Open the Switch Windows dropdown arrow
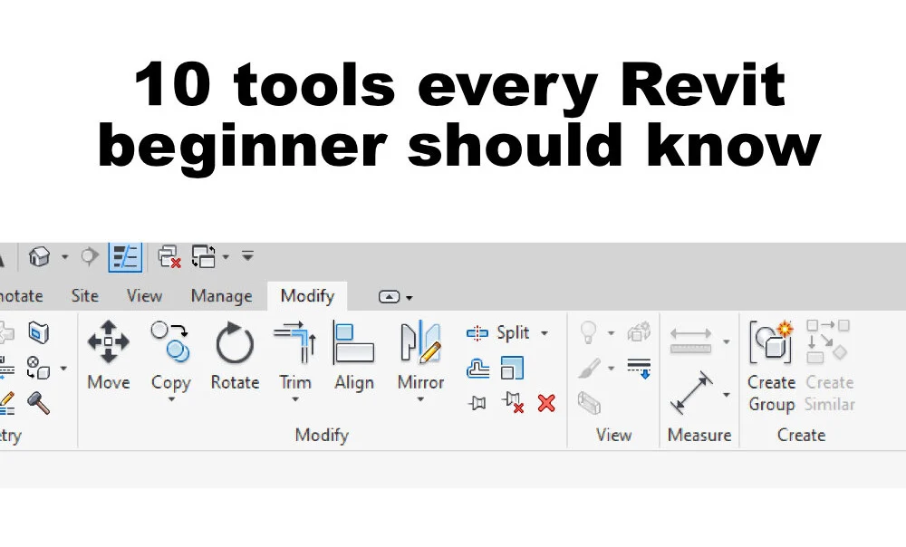The width and height of the screenshot is (906, 547). (226, 256)
